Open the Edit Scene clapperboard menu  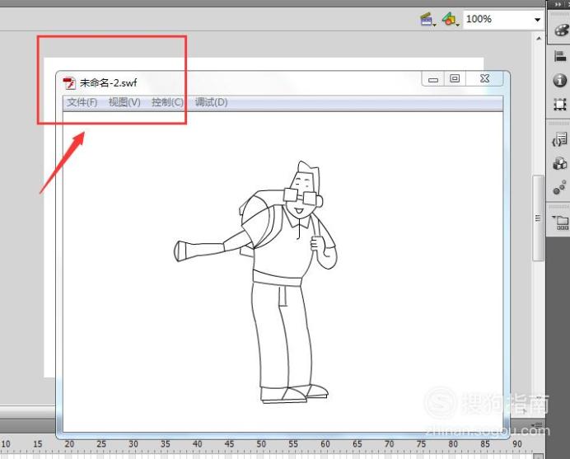pos(427,19)
